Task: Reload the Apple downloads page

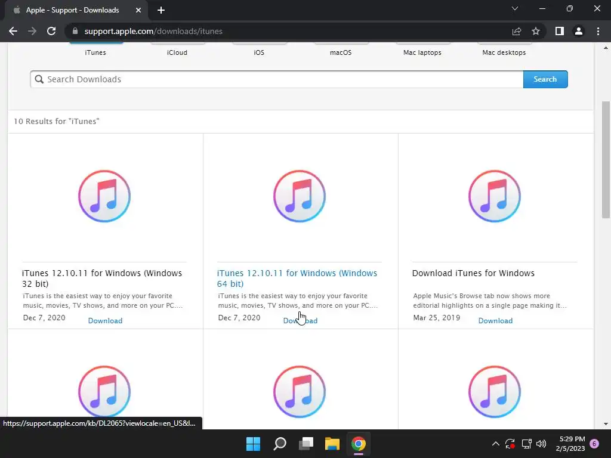Action: (x=51, y=31)
